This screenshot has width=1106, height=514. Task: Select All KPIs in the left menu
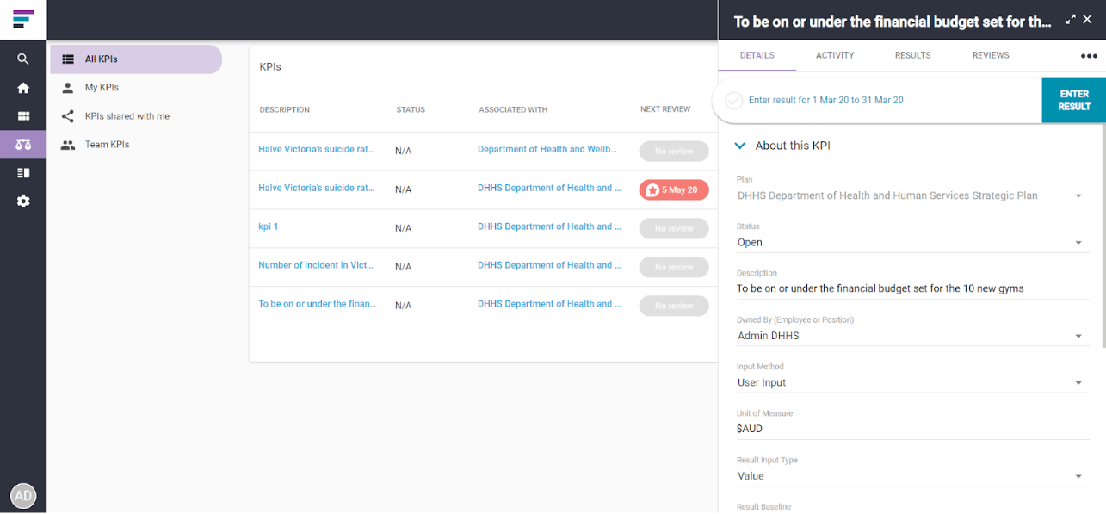(x=136, y=59)
